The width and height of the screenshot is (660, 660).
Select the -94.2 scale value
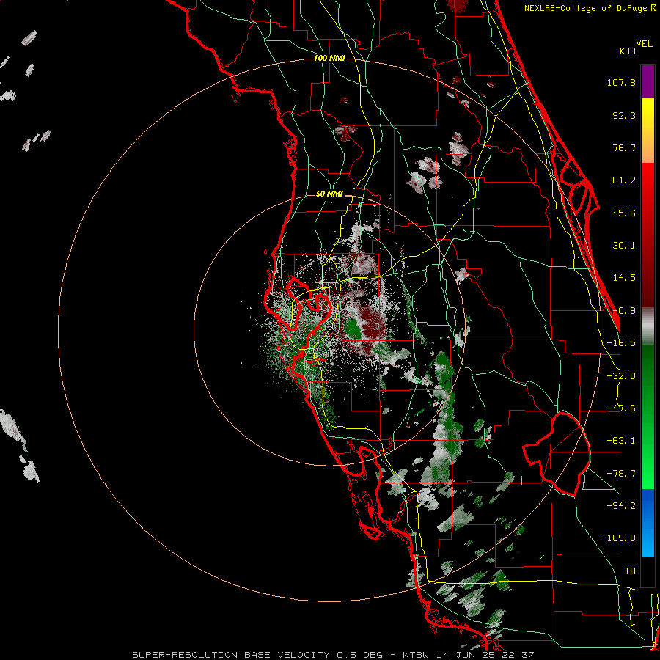pyautogui.click(x=621, y=505)
